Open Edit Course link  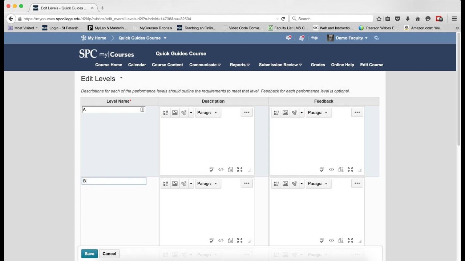click(x=372, y=65)
